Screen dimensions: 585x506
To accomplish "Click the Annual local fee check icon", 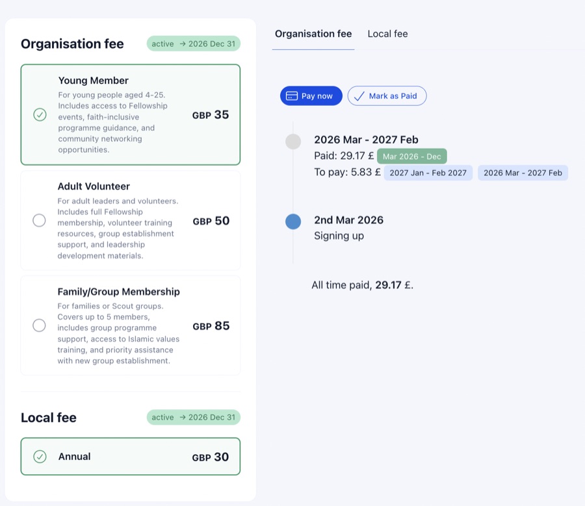I will pos(40,457).
